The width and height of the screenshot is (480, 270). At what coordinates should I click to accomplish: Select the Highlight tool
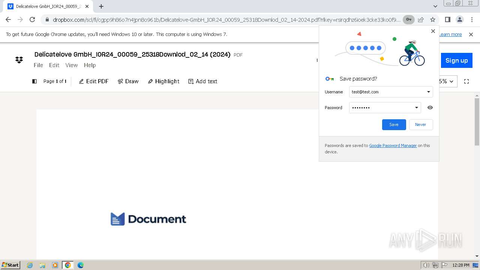pos(163,81)
